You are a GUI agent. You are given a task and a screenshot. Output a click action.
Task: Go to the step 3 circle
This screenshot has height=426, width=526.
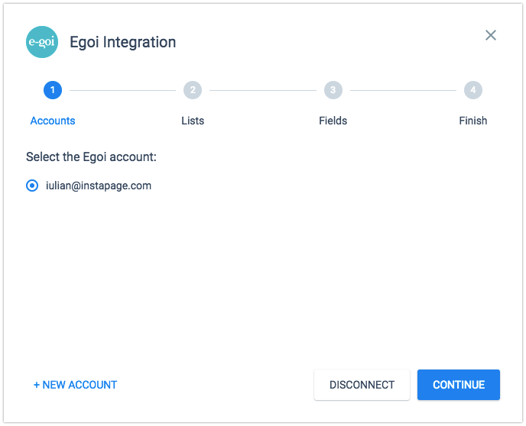[x=333, y=90]
